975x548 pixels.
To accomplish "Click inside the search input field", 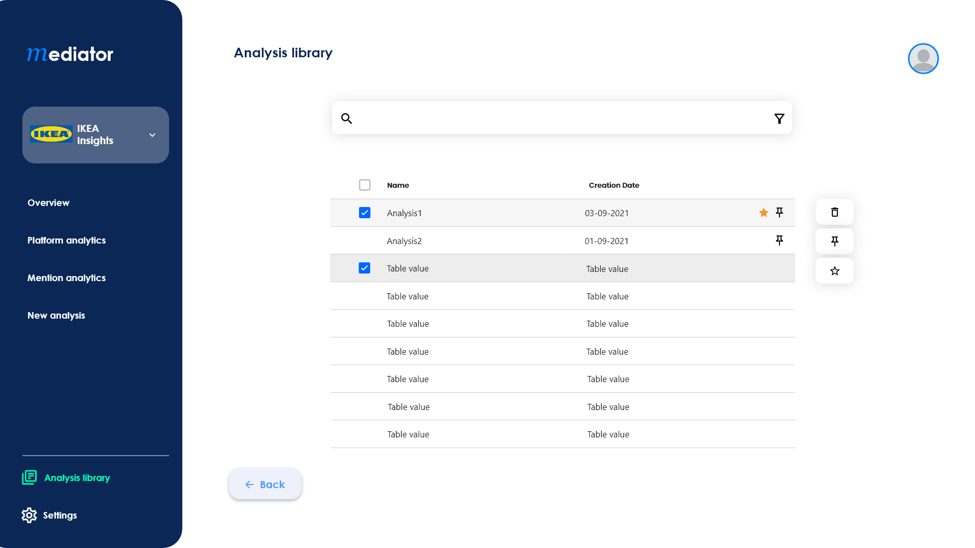I will coord(559,118).
